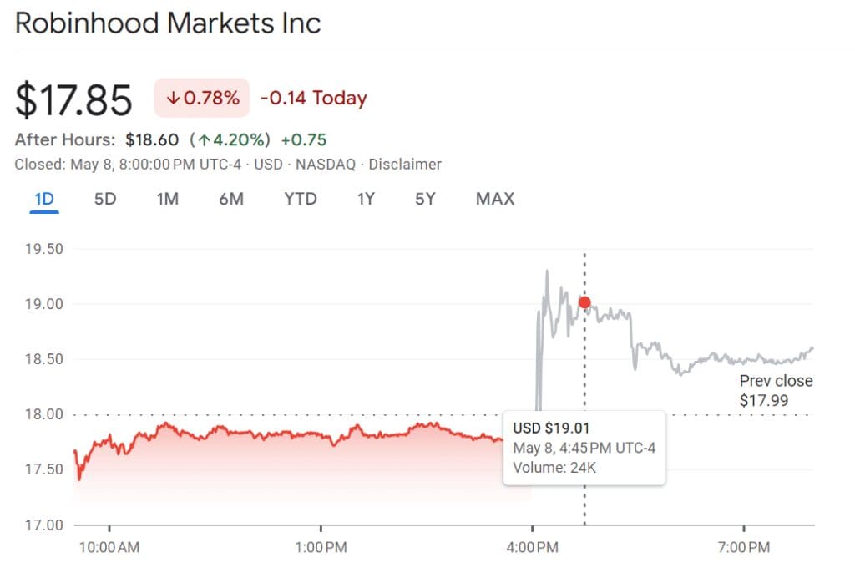
Task: Click the Robinhood Markets Inc title
Action: click(167, 23)
